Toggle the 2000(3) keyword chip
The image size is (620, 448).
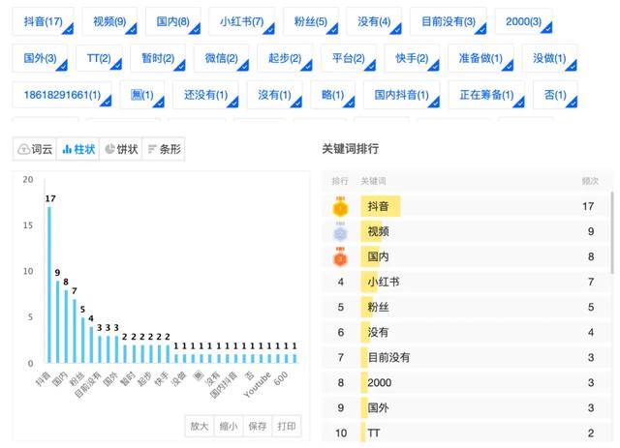click(x=523, y=21)
